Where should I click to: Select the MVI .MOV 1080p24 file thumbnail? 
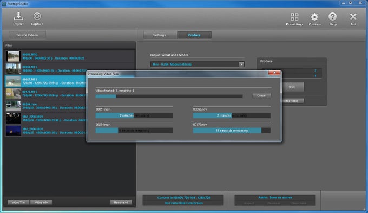click(13, 119)
